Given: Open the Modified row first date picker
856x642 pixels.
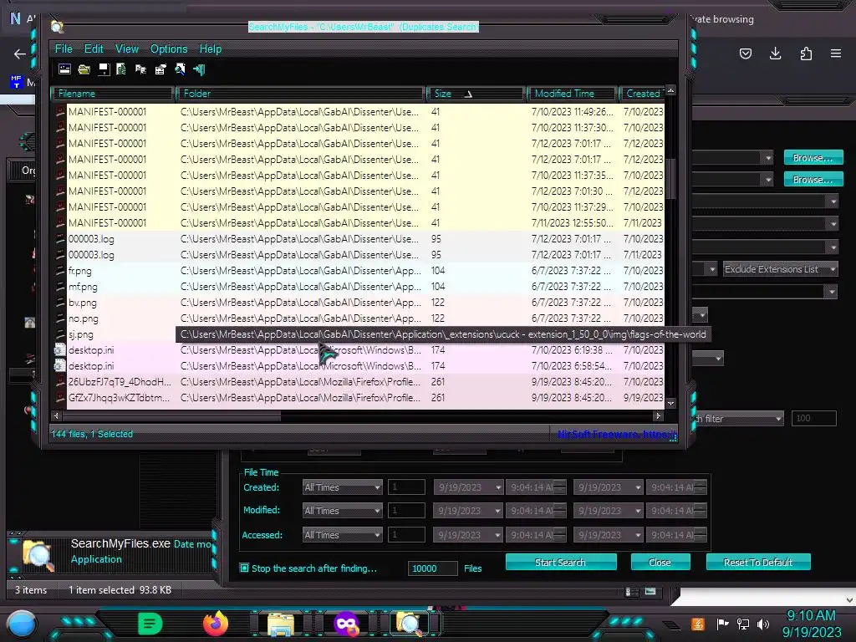Looking at the screenshot, I should point(468,511).
